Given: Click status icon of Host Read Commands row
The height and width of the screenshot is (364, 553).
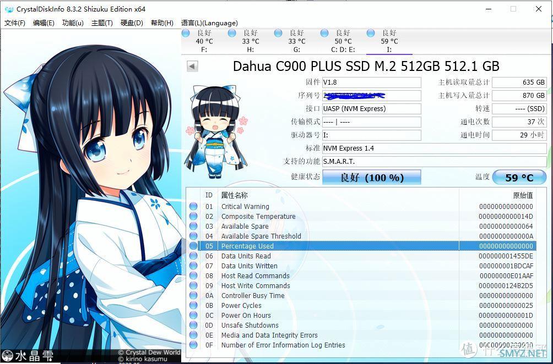Looking at the screenshot, I should [193, 275].
